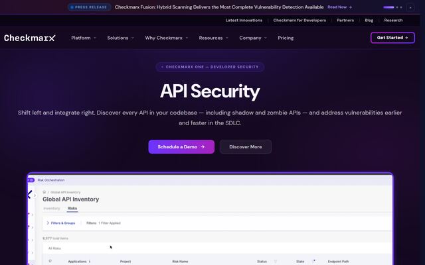Image resolution: width=425 pixels, height=265 pixels.
Task: Open the Research link
Action: pyautogui.click(x=393, y=21)
